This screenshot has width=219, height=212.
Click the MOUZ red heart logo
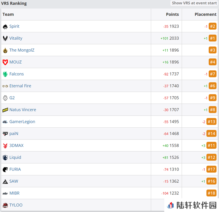(5, 62)
